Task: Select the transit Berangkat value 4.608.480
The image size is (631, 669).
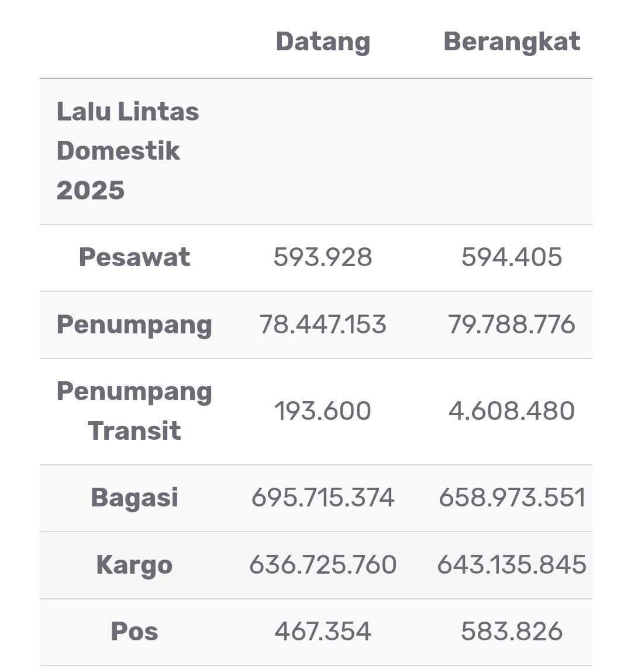Action: [x=512, y=411]
